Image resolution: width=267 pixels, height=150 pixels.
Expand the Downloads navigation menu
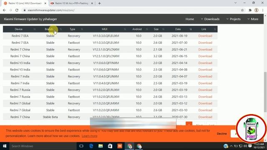[x=210, y=19]
